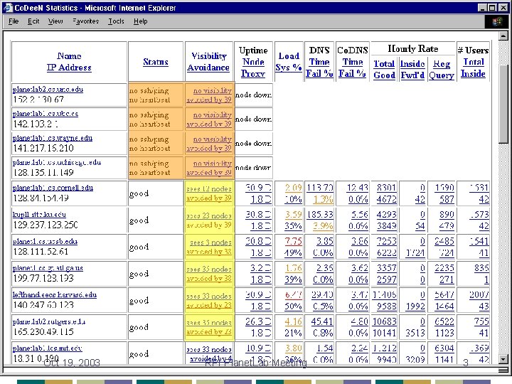This screenshot has width=512, height=384.
Task: Open lefthand.eecs.harvard.edu node link
Action: [55, 294]
